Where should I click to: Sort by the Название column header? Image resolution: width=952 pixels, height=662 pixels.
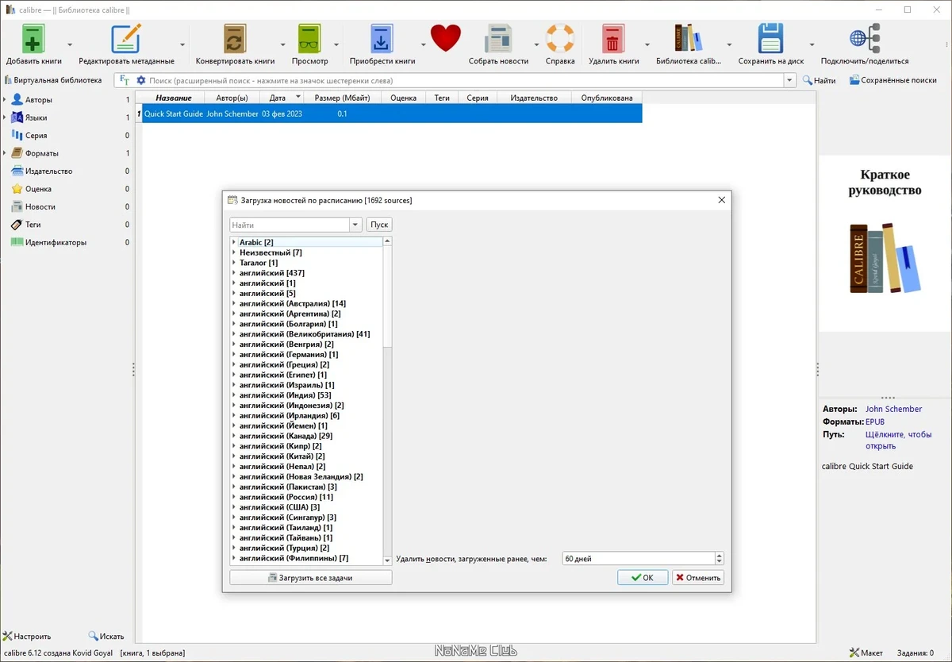(174, 98)
